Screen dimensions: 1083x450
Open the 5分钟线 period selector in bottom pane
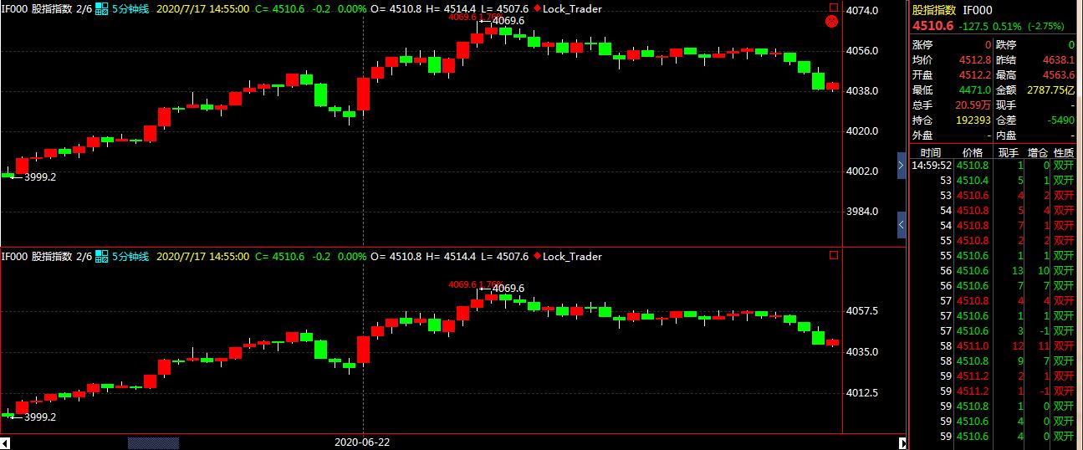[x=130, y=257]
